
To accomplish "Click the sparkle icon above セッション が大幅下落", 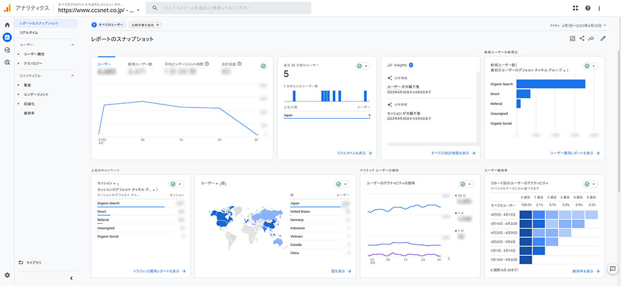I will [390, 104].
